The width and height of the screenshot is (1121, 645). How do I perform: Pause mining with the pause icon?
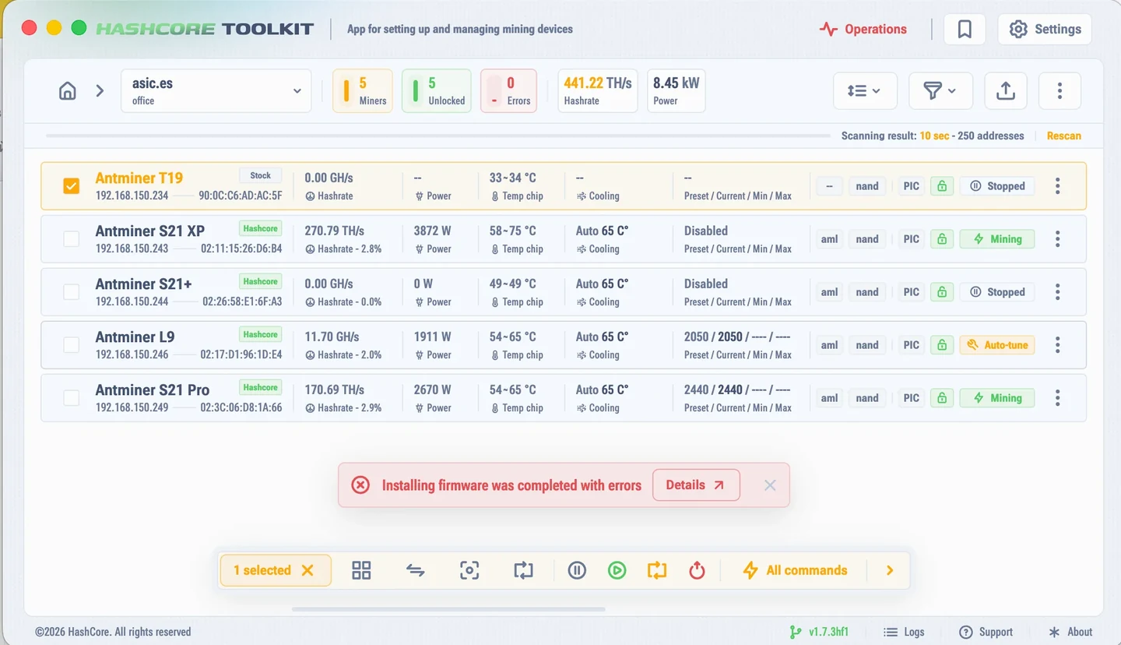coord(577,570)
